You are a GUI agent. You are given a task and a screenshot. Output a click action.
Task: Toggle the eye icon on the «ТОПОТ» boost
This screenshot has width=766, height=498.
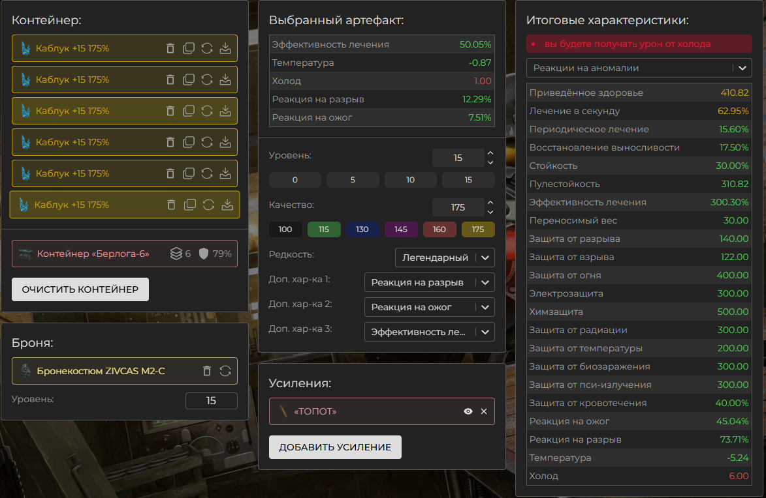coord(468,411)
